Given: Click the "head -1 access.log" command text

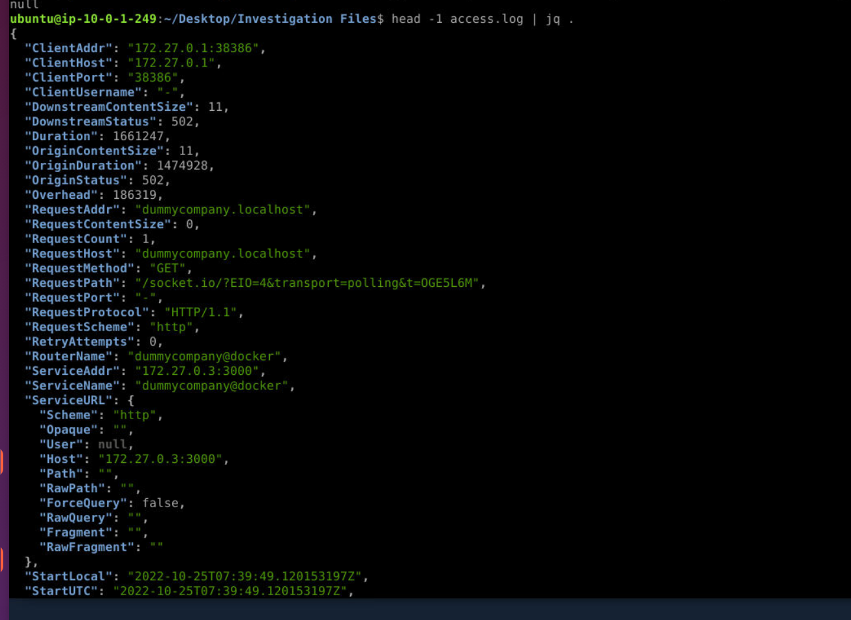Looking at the screenshot, I should coord(456,19).
